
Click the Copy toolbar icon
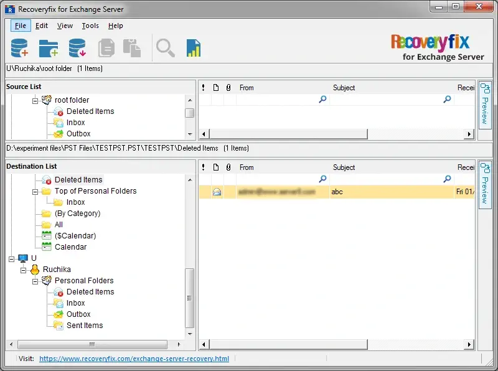click(106, 49)
